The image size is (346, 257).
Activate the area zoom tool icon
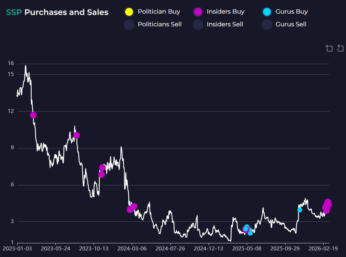pyautogui.click(x=329, y=48)
